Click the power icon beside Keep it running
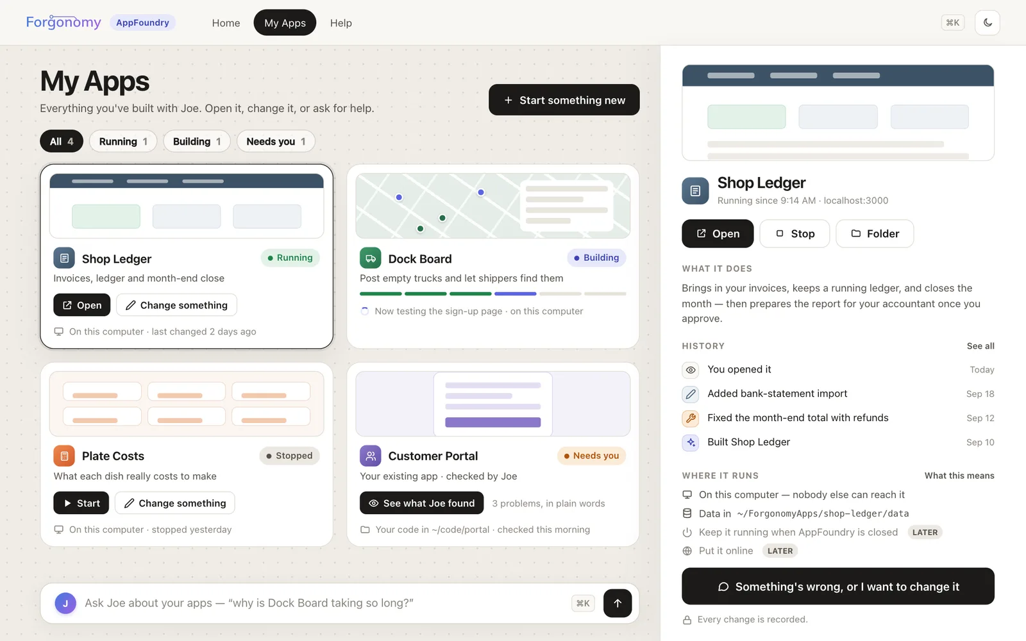The image size is (1026, 641). (687, 532)
